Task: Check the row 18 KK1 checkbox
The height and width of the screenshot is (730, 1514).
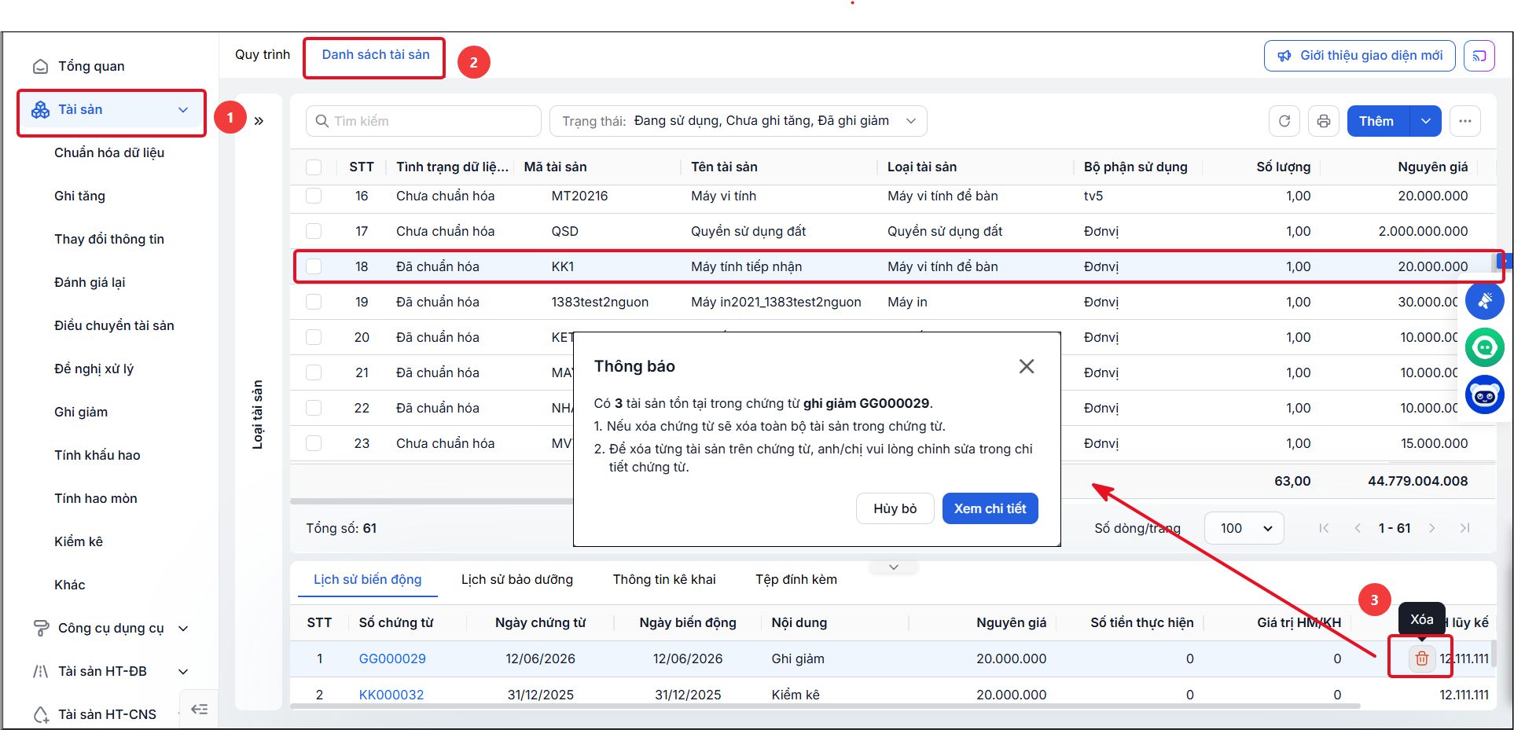Action: tap(314, 266)
